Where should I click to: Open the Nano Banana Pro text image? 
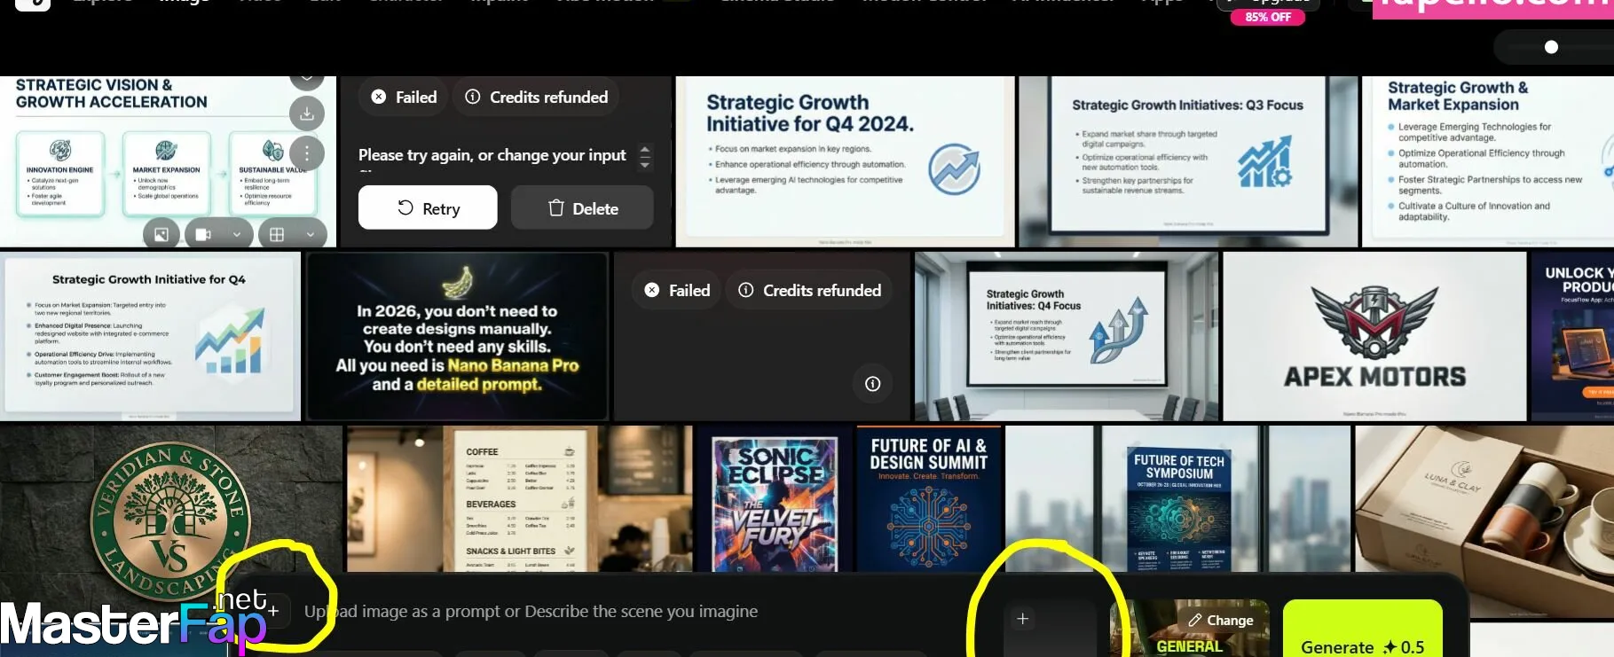pos(457,336)
